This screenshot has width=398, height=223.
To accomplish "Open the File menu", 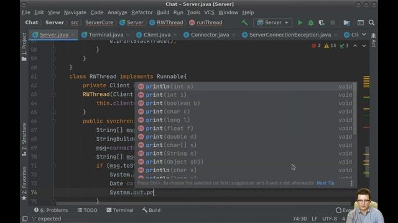I will click(26, 12).
